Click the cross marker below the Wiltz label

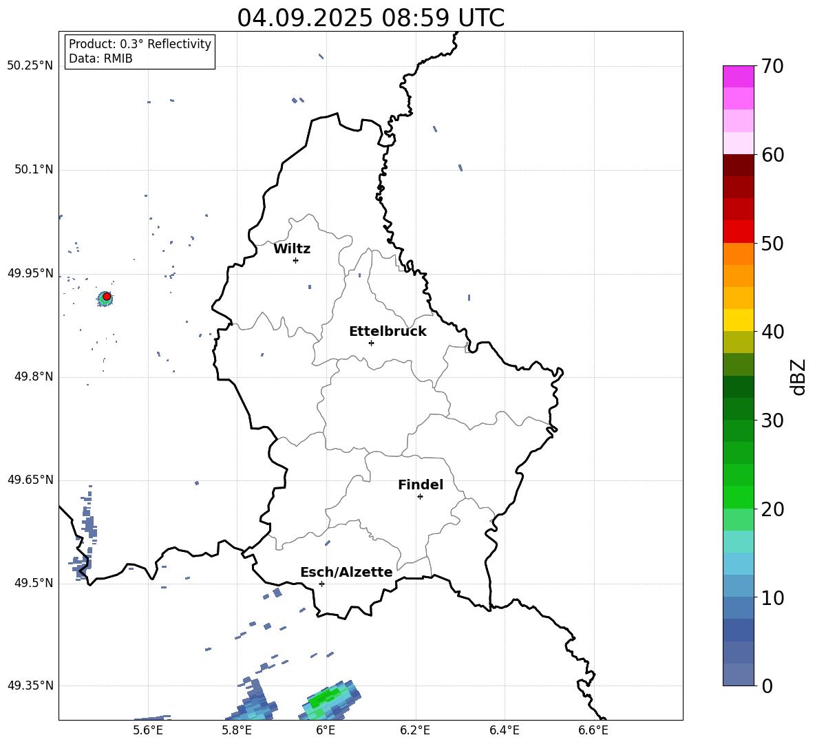(x=296, y=260)
